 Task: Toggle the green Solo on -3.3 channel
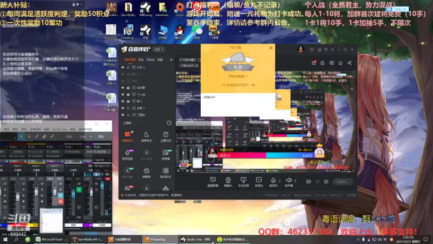78,189
